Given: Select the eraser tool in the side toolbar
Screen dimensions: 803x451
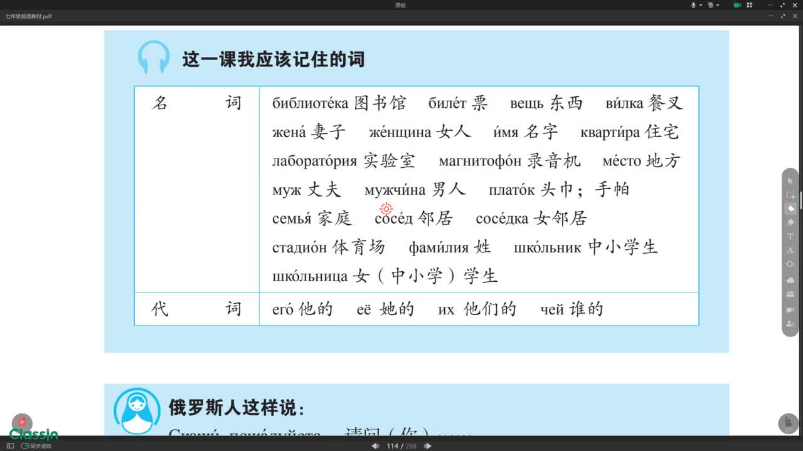Looking at the screenshot, I should pyautogui.click(x=790, y=222).
